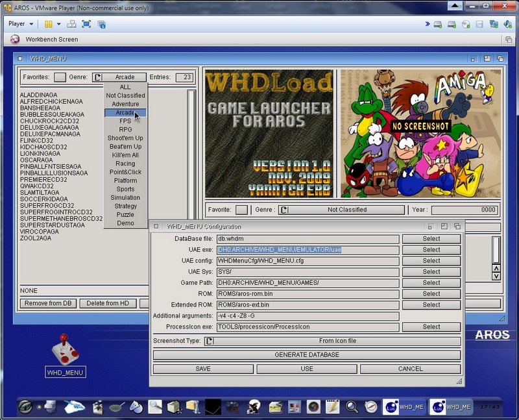The width and height of the screenshot is (519, 420).
Task: Click the notepad icon in the dock
Action: click(332, 407)
